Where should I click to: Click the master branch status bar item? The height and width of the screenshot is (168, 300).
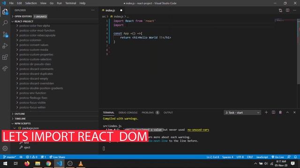coord(9,157)
